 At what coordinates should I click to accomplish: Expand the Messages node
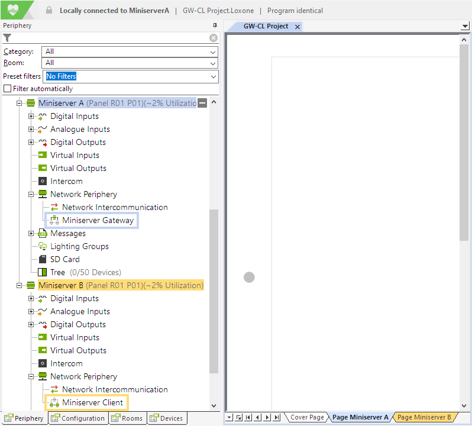[x=31, y=233]
